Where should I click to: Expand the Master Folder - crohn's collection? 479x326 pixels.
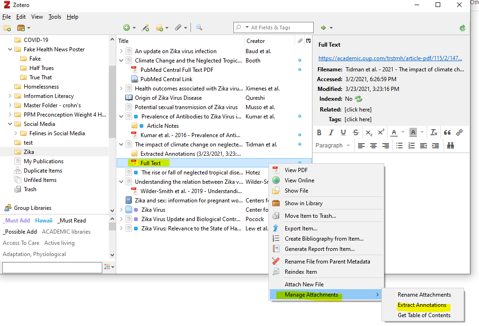pos(10,105)
